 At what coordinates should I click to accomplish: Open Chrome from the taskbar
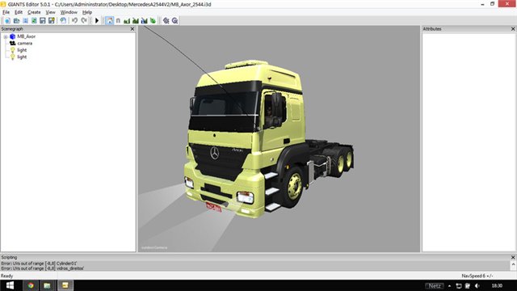[31, 285]
